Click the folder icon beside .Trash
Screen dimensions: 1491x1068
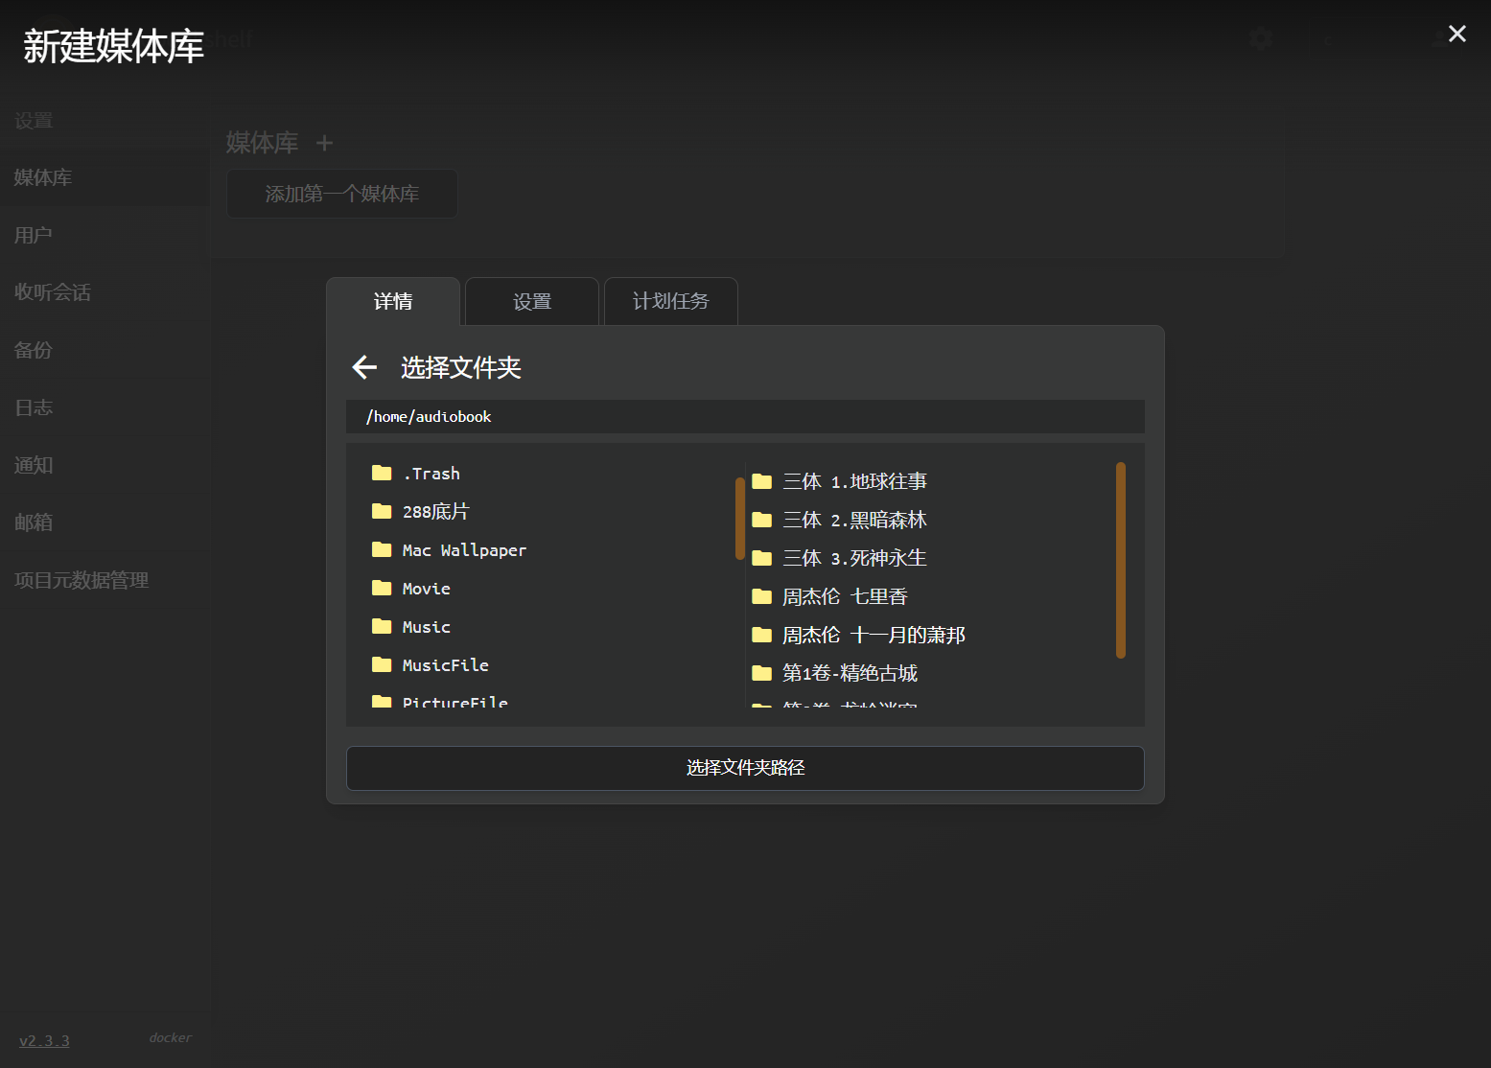pyautogui.click(x=382, y=473)
